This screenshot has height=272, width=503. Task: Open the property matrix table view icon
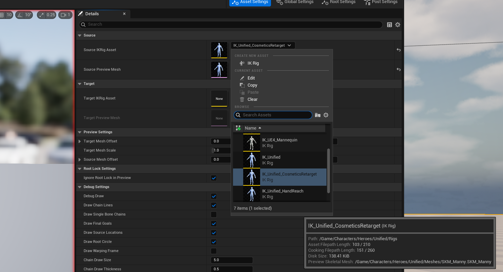coord(390,25)
